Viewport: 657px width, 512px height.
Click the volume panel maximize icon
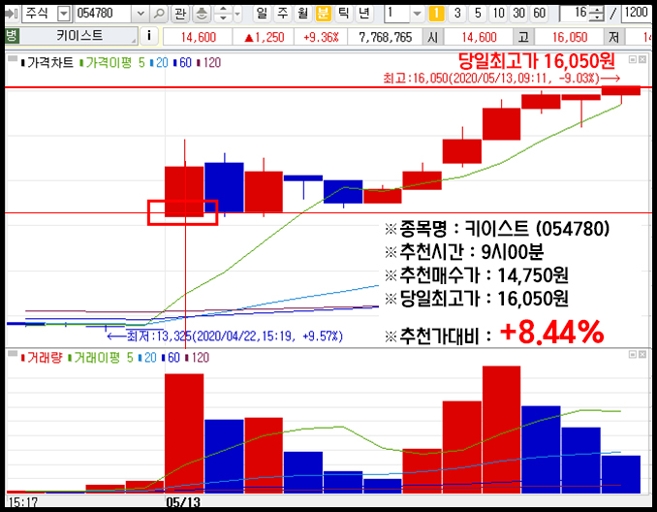pos(633,354)
